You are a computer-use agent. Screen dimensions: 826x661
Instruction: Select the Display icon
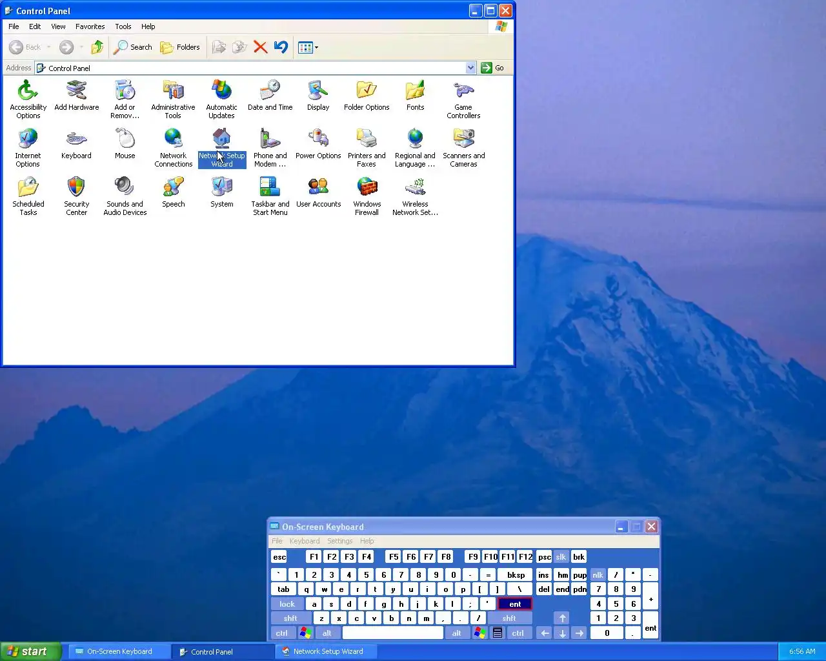point(318,96)
